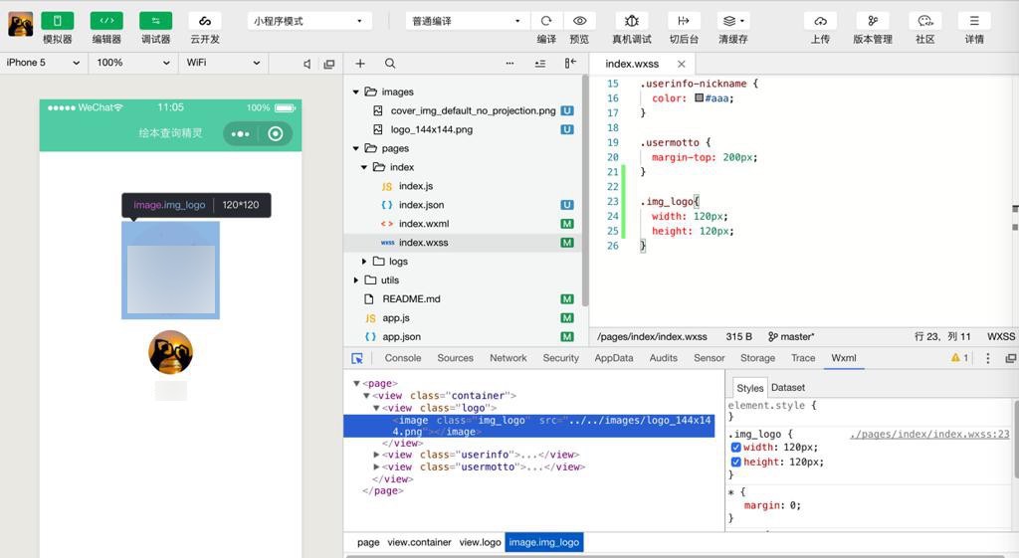Toggle the editor panel button

point(106,21)
